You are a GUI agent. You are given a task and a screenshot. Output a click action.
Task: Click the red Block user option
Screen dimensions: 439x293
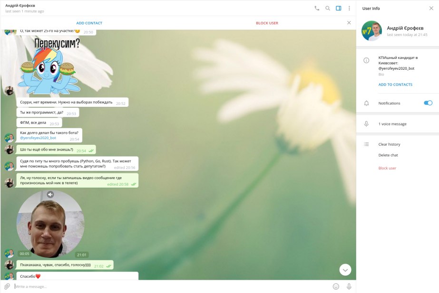coord(387,168)
